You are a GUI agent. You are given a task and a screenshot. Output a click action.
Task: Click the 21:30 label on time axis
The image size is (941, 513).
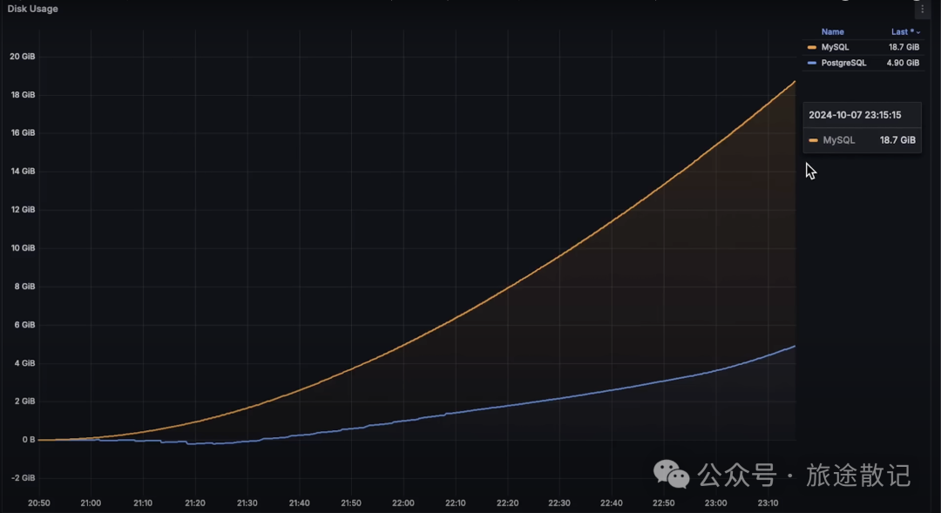click(x=247, y=503)
